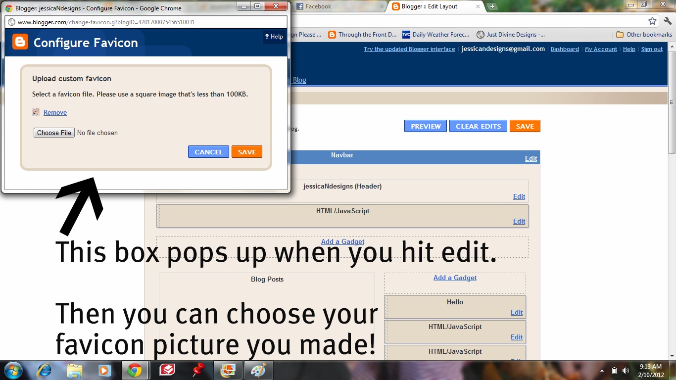Viewport: 676px width, 380px height.
Task: Click the Choose File field to pick a favicon
Action: coord(53,133)
